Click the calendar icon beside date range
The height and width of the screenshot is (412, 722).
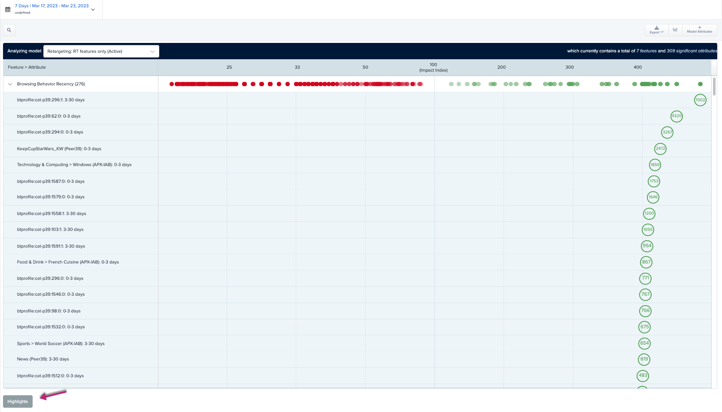8,9
